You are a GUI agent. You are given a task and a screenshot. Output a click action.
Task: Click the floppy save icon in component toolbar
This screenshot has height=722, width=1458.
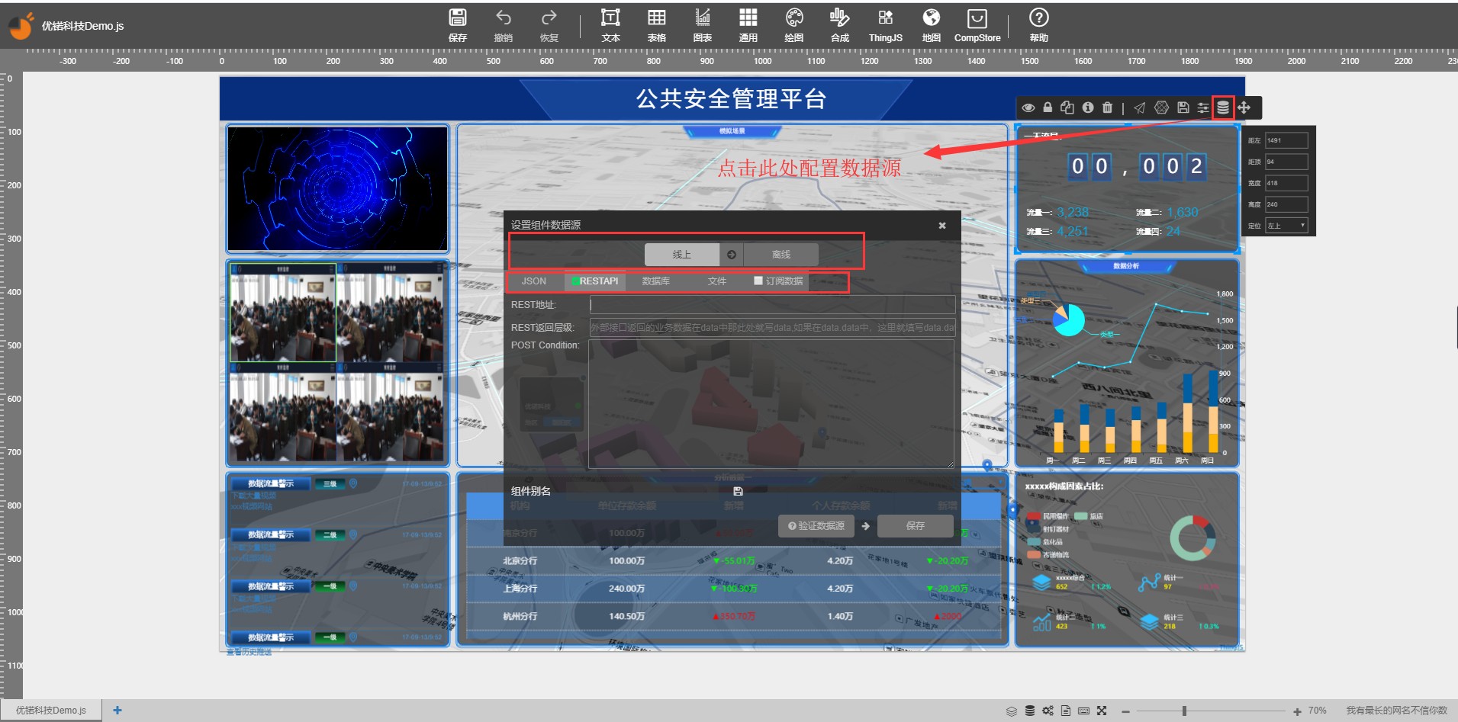tap(1183, 107)
